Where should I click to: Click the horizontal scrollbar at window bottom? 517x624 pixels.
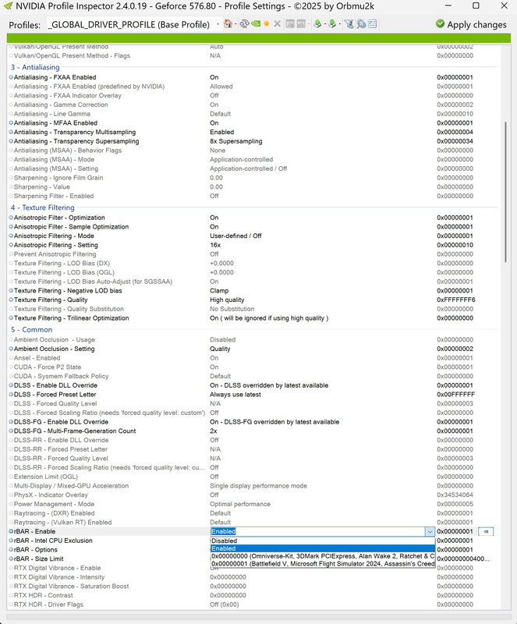click(259, 616)
